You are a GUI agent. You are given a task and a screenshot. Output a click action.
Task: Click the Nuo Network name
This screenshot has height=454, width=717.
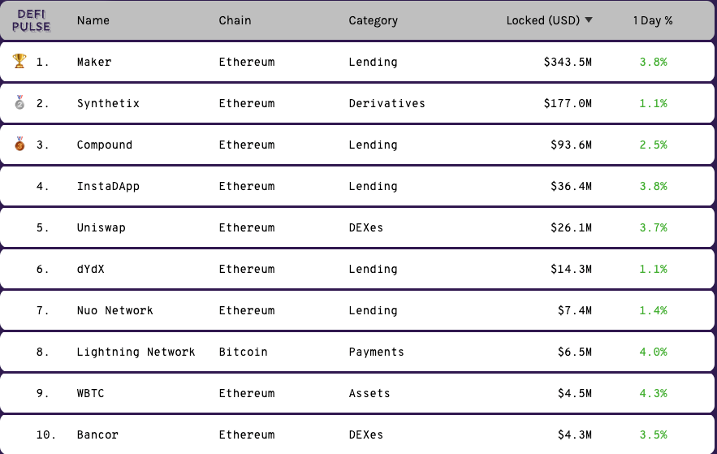click(x=114, y=310)
